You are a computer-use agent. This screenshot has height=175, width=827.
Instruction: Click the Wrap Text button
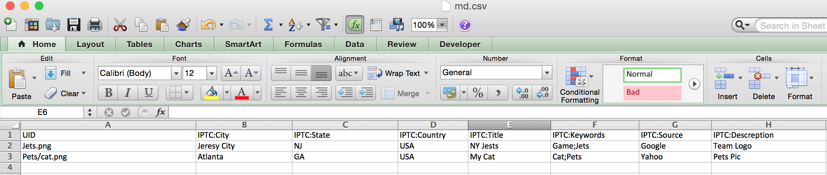(398, 73)
